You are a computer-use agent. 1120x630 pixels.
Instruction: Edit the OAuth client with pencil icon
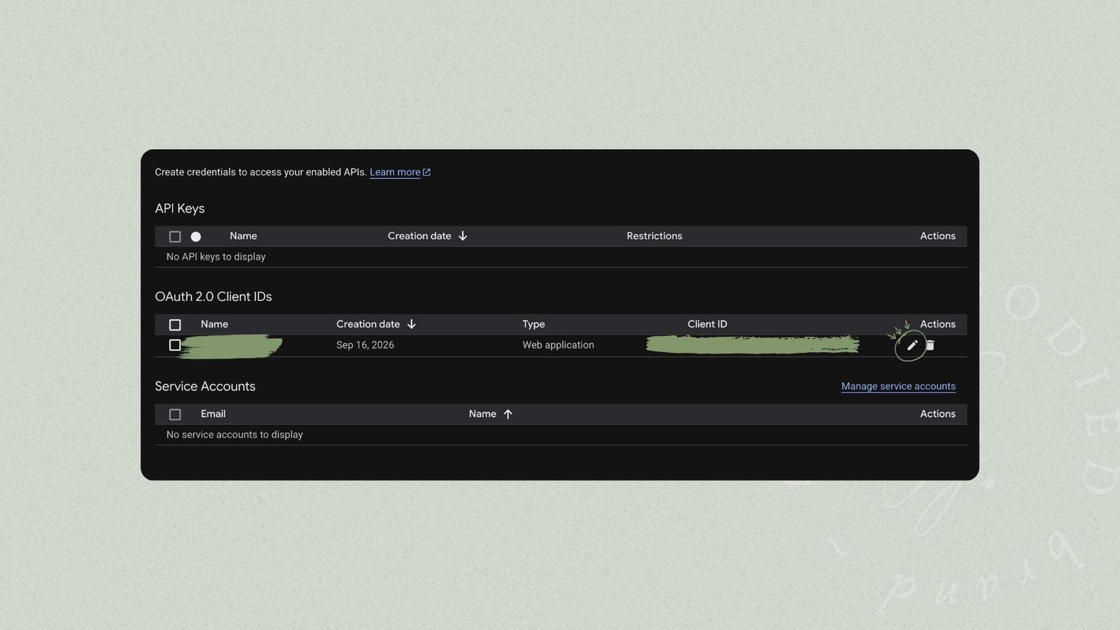point(911,345)
